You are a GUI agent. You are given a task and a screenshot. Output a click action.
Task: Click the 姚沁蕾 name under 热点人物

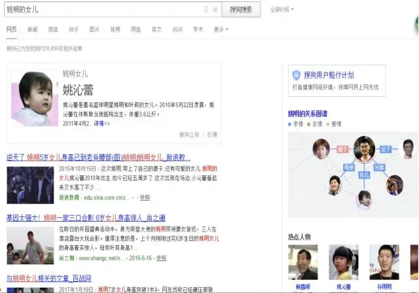343,287
